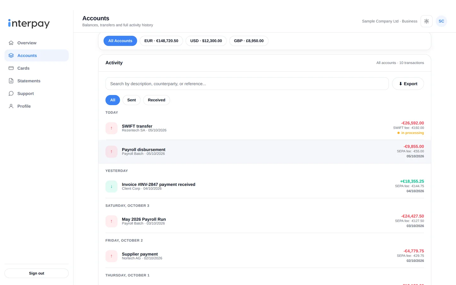456x285 pixels.
Task: Click Payroll disbursement outgoing arrow icon
Action: [x=111, y=152]
